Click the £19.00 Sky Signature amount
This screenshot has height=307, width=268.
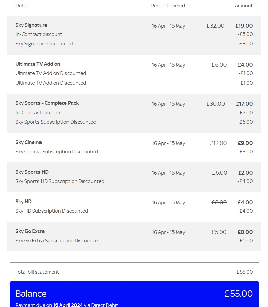tap(244, 26)
